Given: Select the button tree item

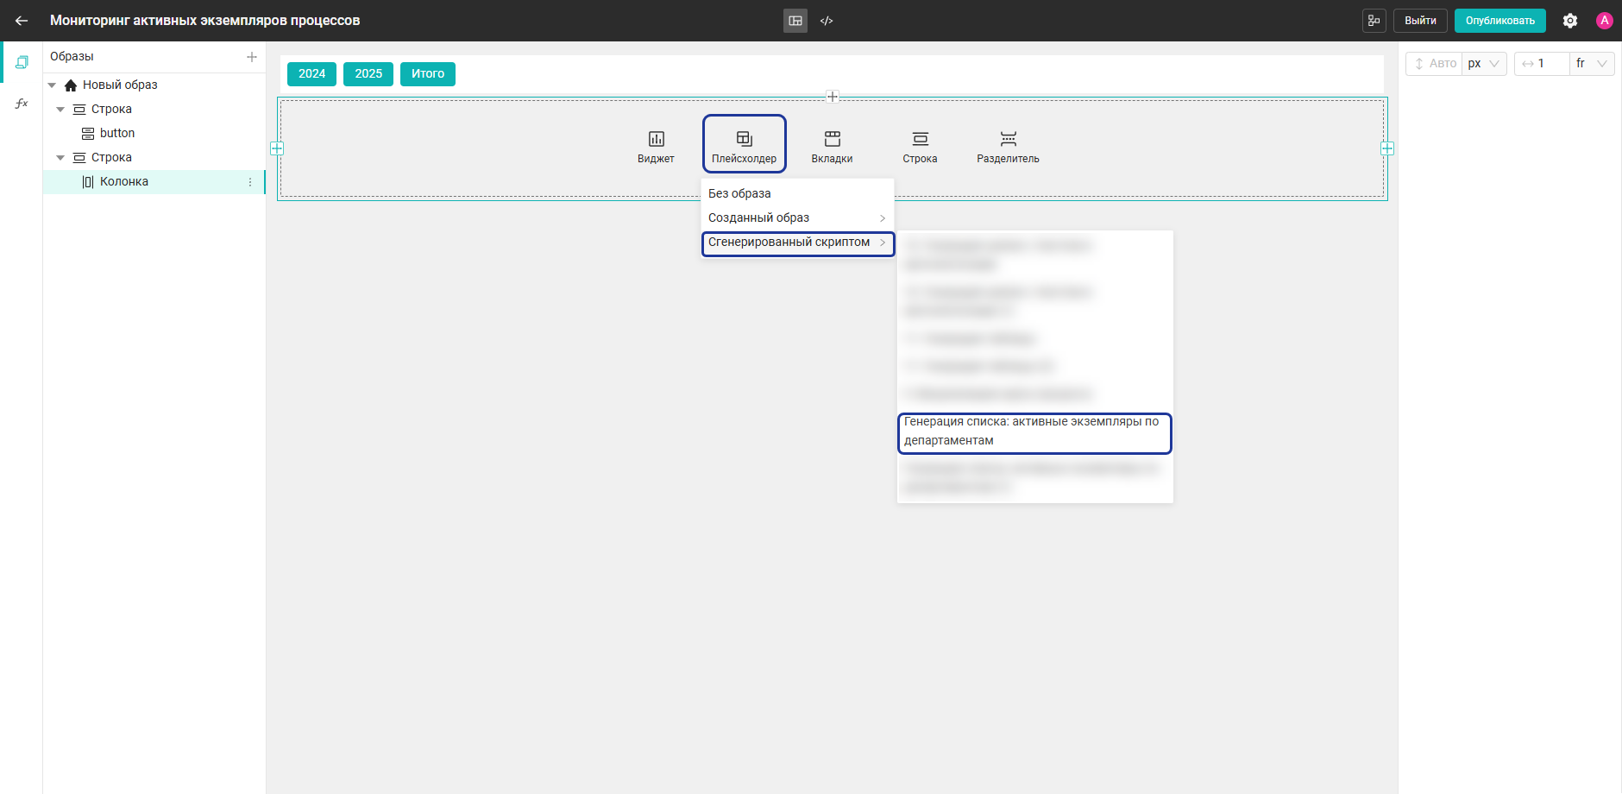Looking at the screenshot, I should [x=117, y=134].
